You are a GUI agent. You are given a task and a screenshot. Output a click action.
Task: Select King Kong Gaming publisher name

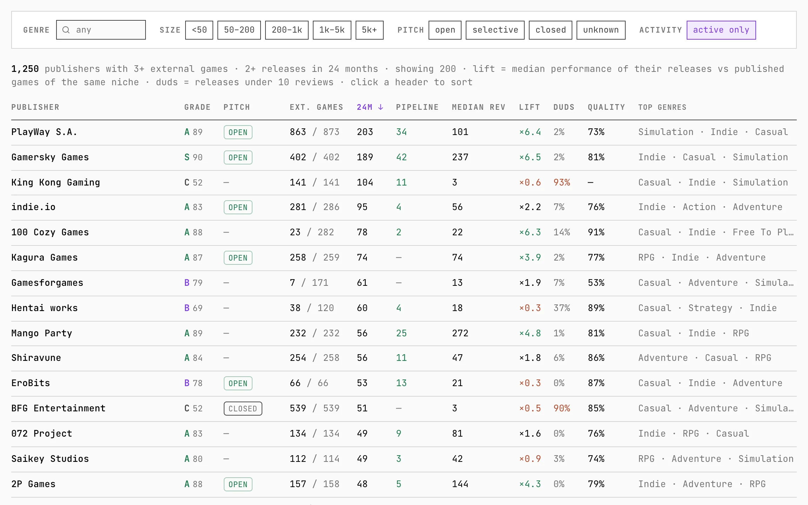55,182
